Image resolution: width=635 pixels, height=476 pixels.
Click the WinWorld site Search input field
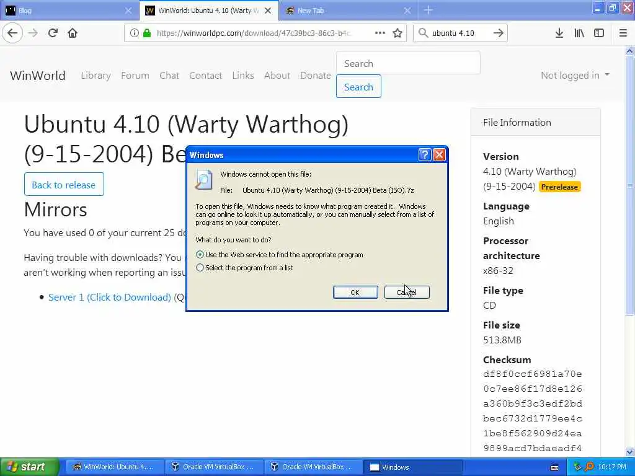tap(408, 63)
